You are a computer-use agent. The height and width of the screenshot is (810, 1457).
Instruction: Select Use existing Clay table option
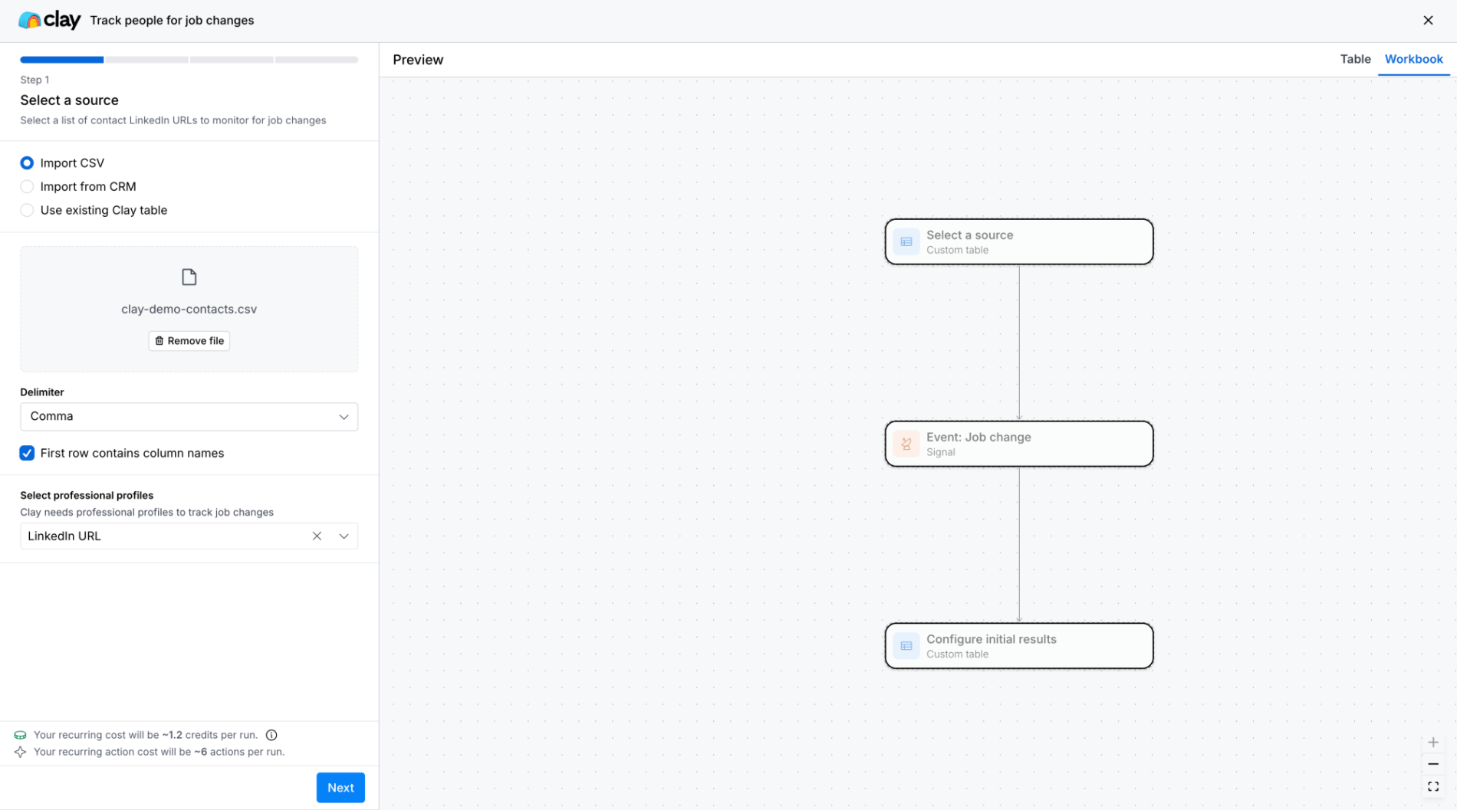pyautogui.click(x=27, y=210)
